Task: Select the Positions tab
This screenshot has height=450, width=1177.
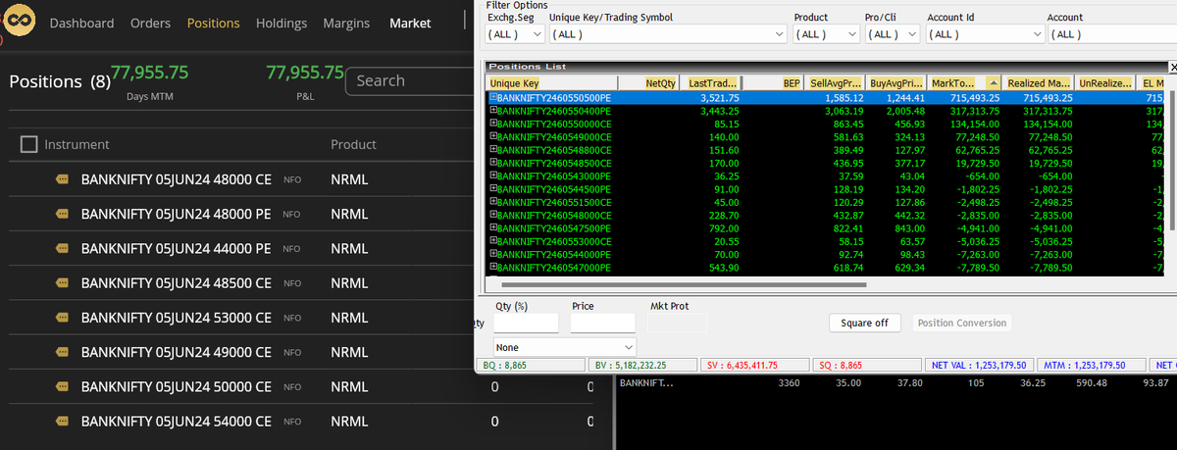Action: 213,23
